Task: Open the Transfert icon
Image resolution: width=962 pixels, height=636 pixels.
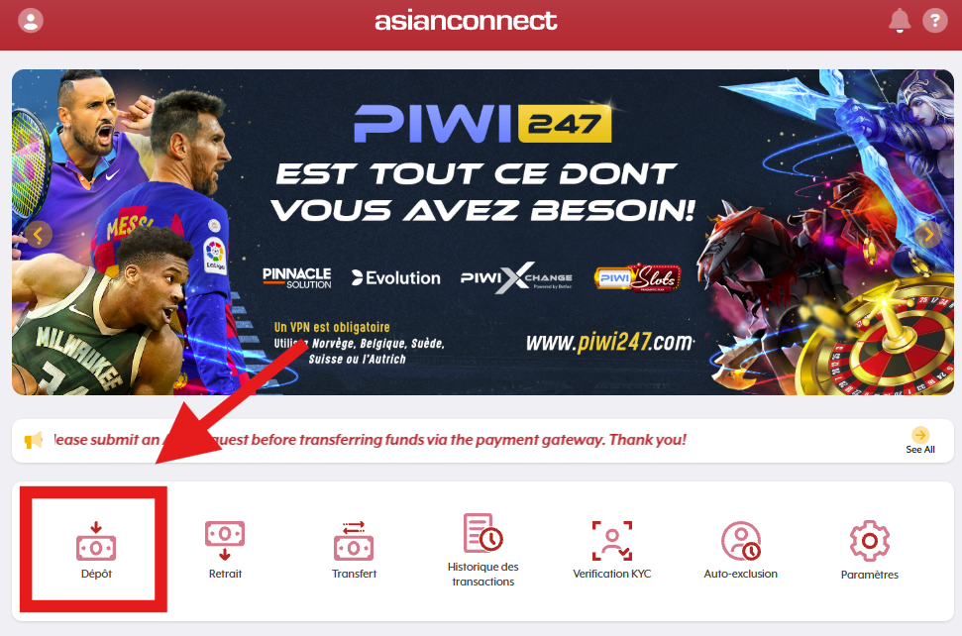Action: (354, 541)
